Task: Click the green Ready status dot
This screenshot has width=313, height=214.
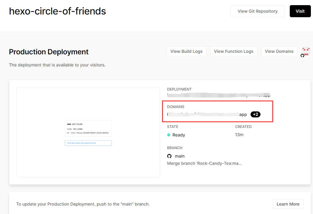Action: click(169, 135)
